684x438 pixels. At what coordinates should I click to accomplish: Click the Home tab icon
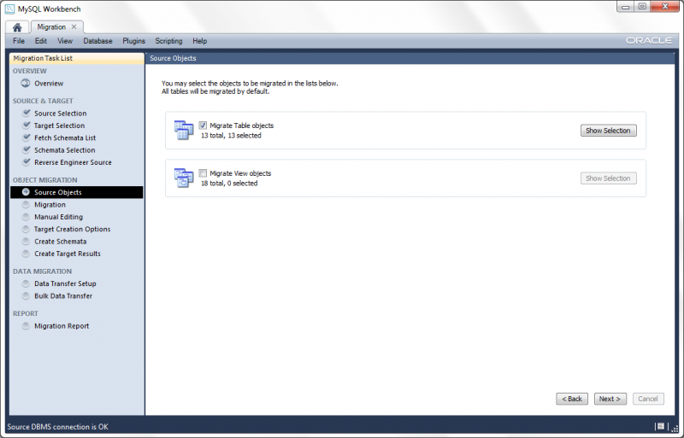point(16,27)
